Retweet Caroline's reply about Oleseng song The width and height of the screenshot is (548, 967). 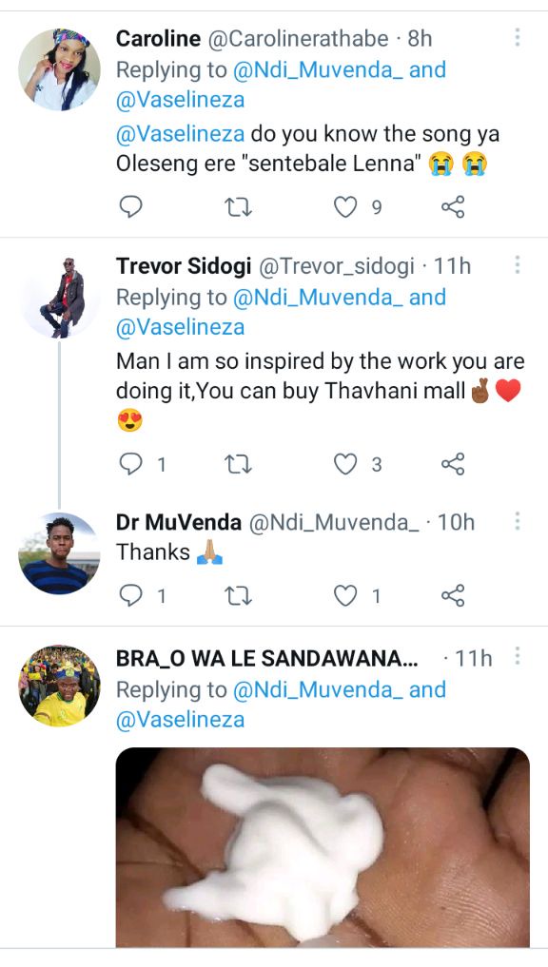click(238, 207)
